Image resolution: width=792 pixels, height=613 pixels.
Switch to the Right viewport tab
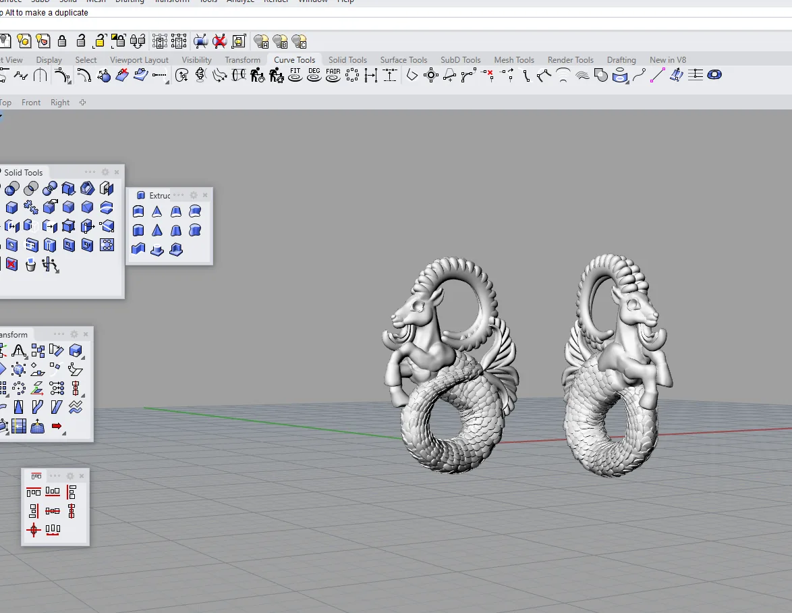coord(59,103)
